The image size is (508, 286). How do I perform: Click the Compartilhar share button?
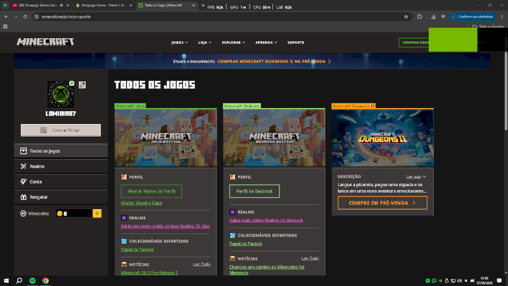tap(61, 130)
